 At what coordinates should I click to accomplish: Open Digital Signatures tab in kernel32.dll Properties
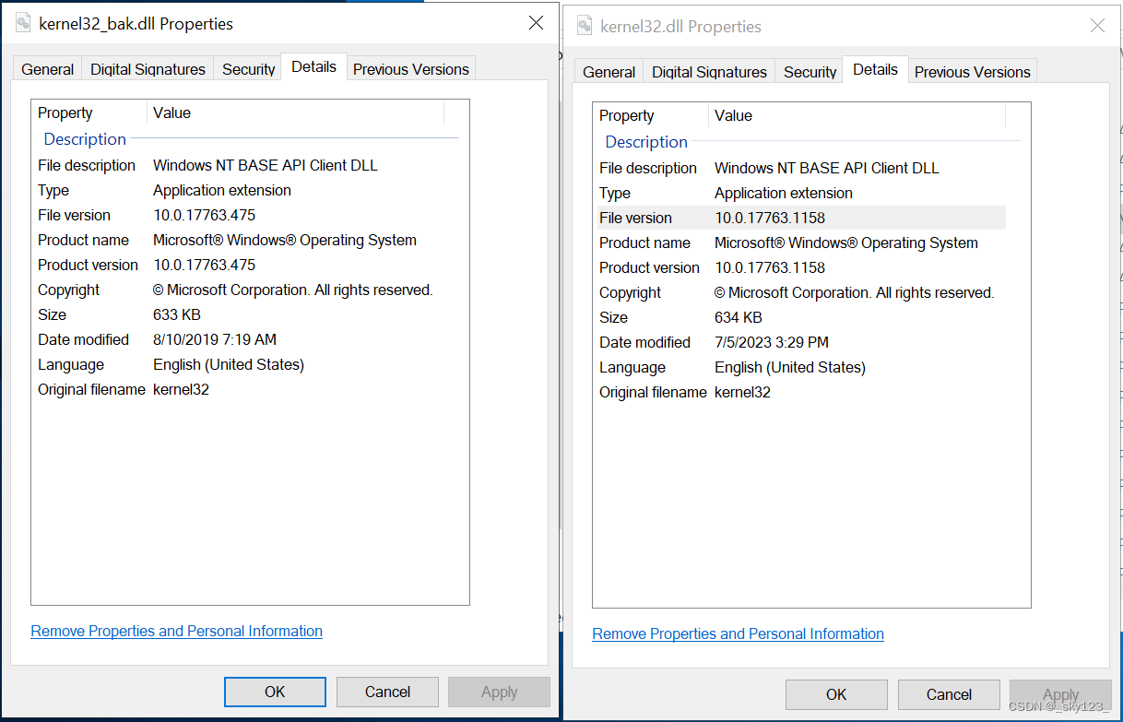pyautogui.click(x=709, y=72)
